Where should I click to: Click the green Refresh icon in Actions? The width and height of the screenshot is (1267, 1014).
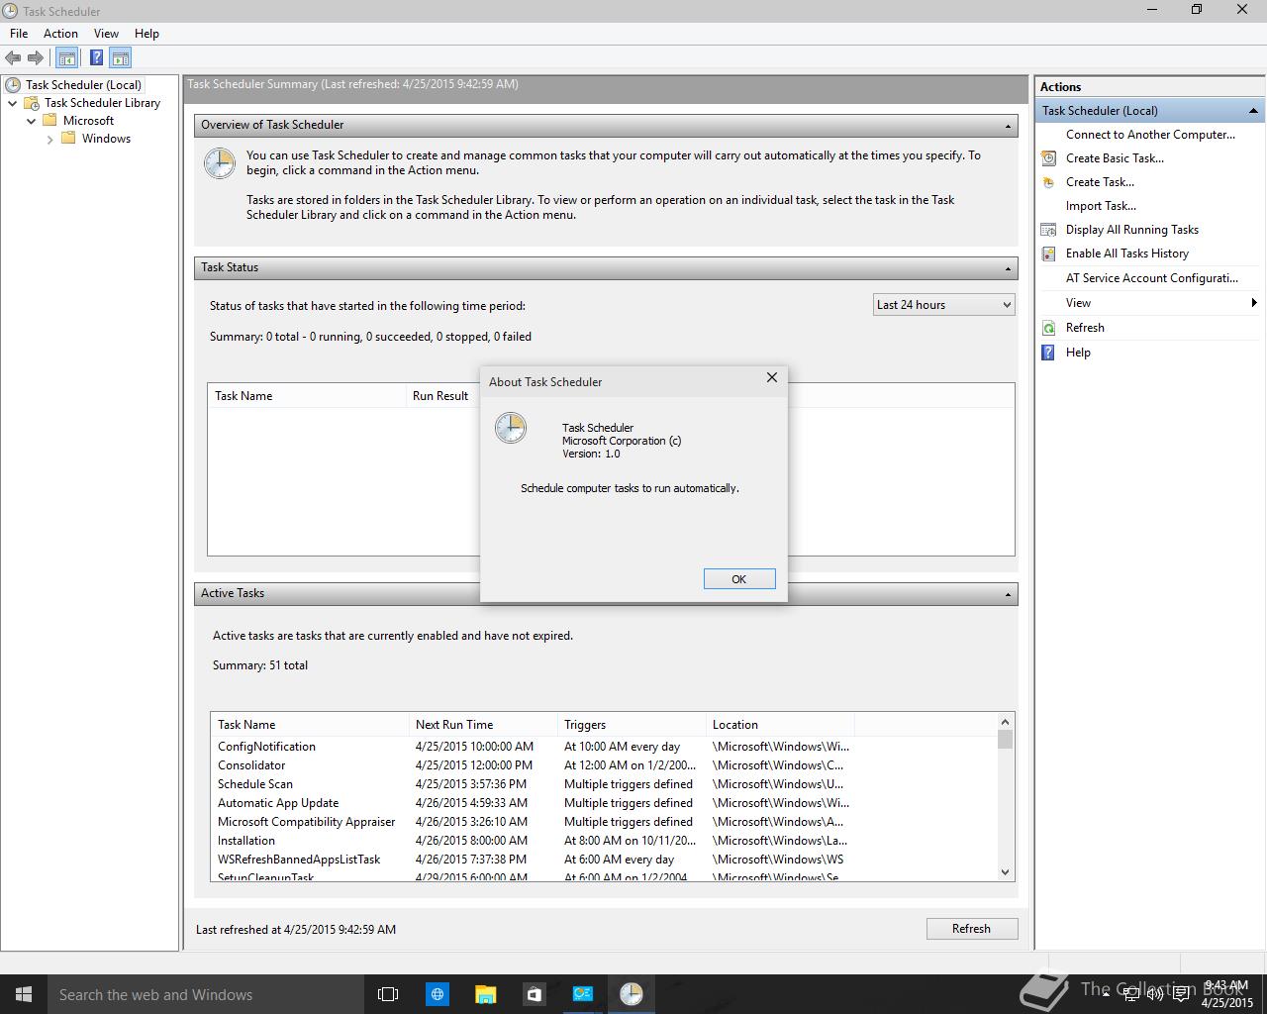point(1048,328)
